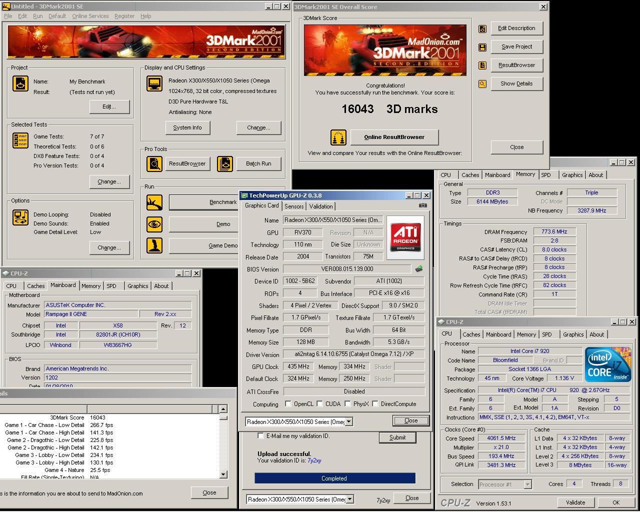The height and width of the screenshot is (512, 640).
Task: Click the Demo eye icon
Action: click(154, 224)
